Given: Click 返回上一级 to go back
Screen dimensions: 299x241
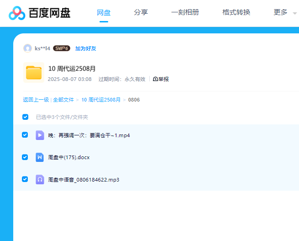Looking at the screenshot, I should [36, 100].
